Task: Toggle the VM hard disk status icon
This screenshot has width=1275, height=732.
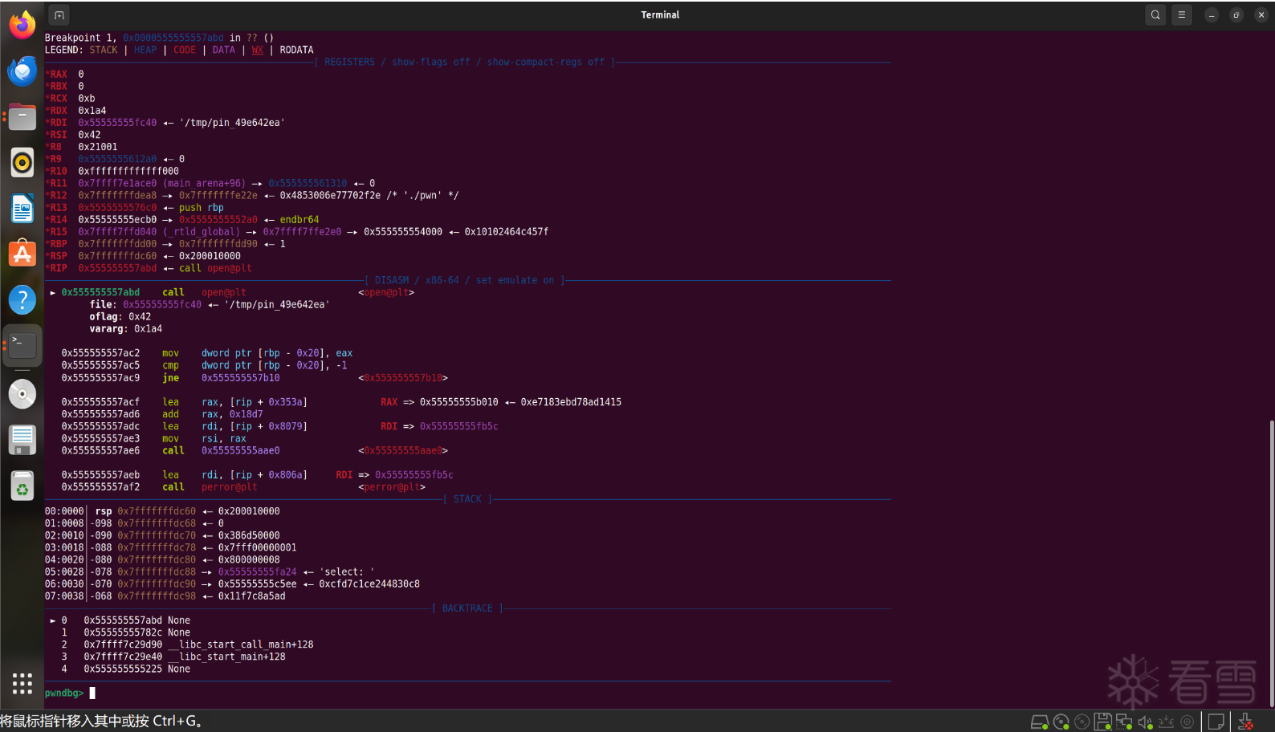Action: (x=1040, y=722)
